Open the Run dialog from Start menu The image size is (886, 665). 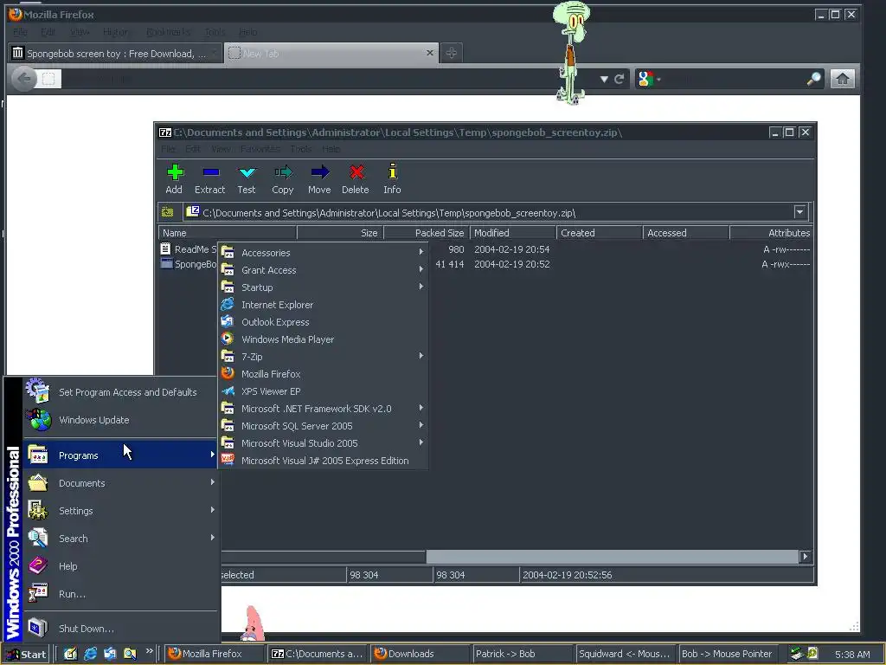tap(120, 594)
